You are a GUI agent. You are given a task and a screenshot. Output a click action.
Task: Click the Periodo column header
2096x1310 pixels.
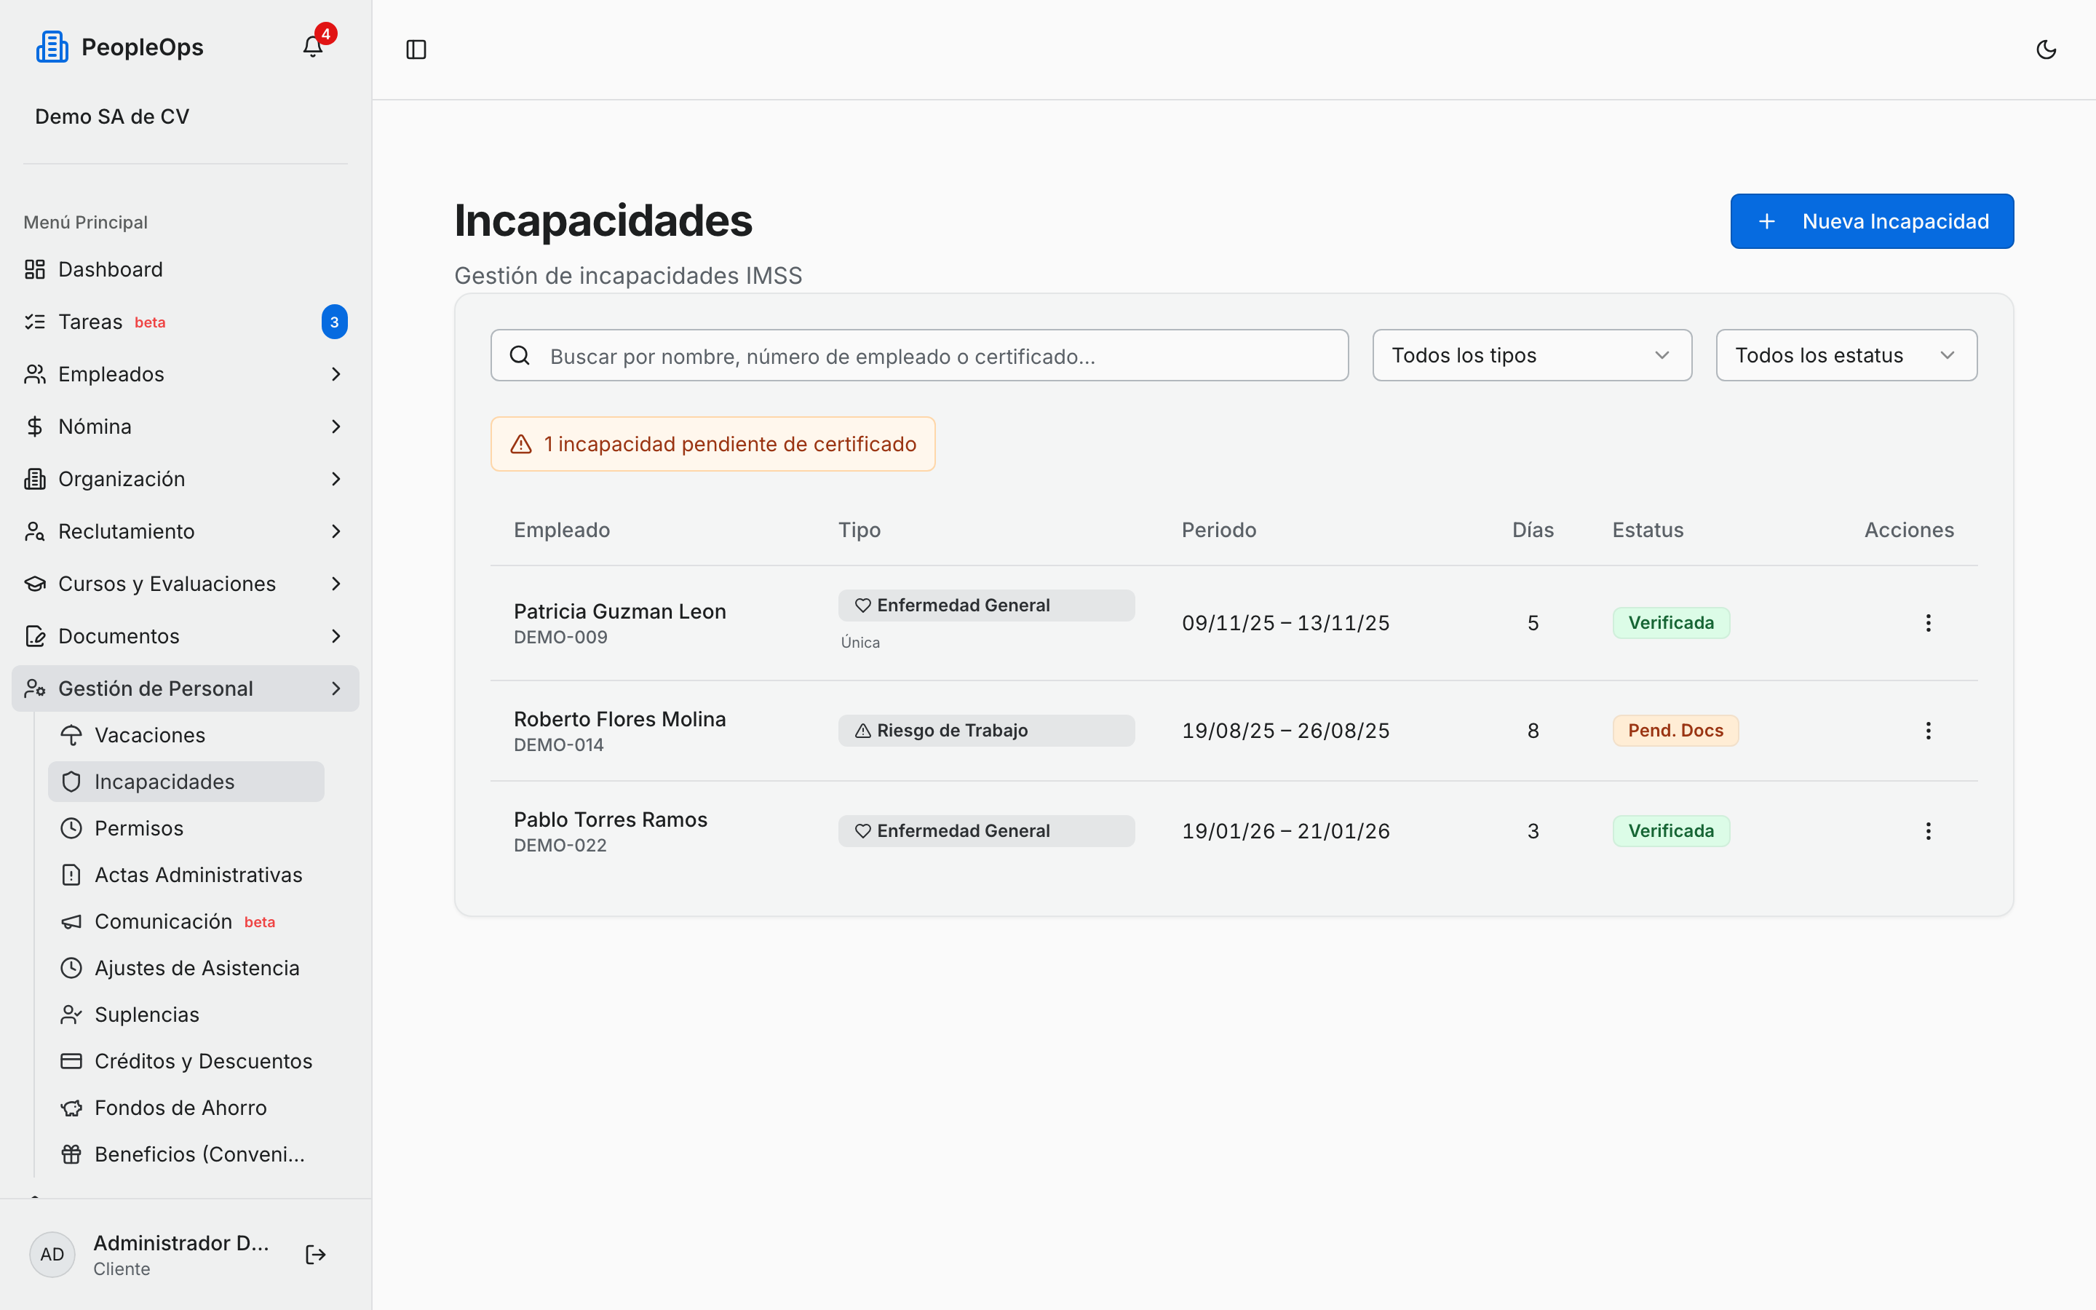pyautogui.click(x=1218, y=531)
